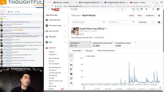The width and height of the screenshot is (164, 92).
Task: Open the Toàn thời gian dropdown
Action: point(146,22)
